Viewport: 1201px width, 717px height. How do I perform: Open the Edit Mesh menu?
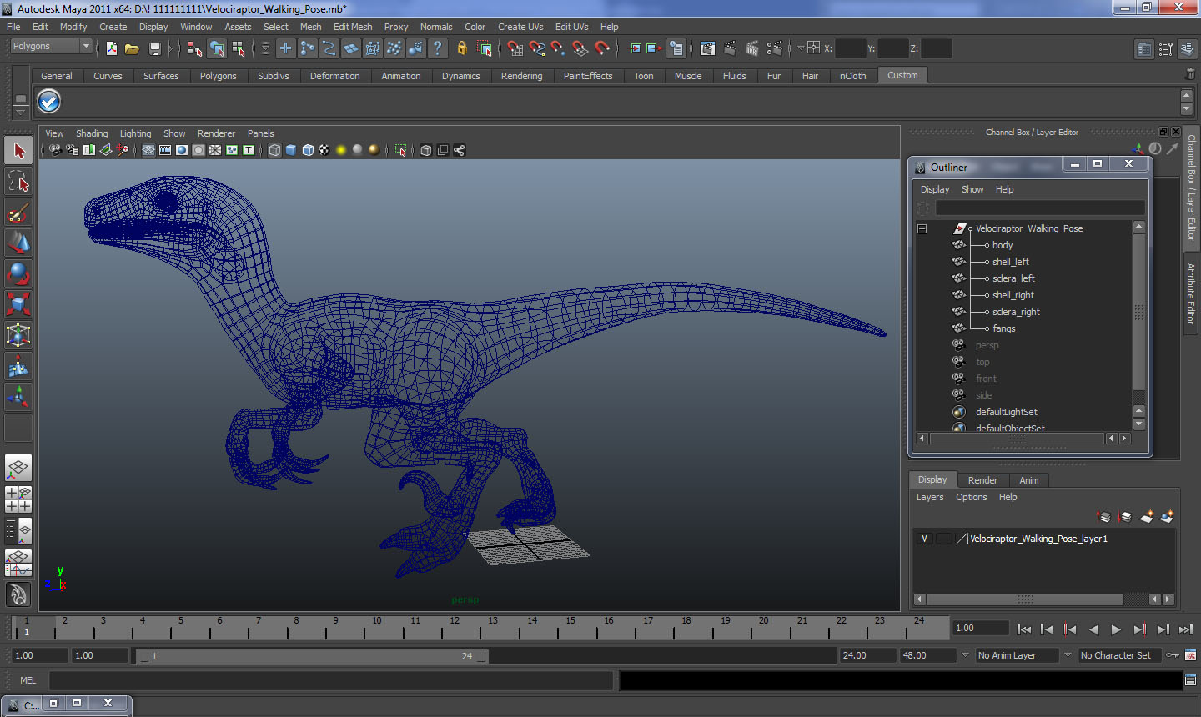pyautogui.click(x=352, y=27)
